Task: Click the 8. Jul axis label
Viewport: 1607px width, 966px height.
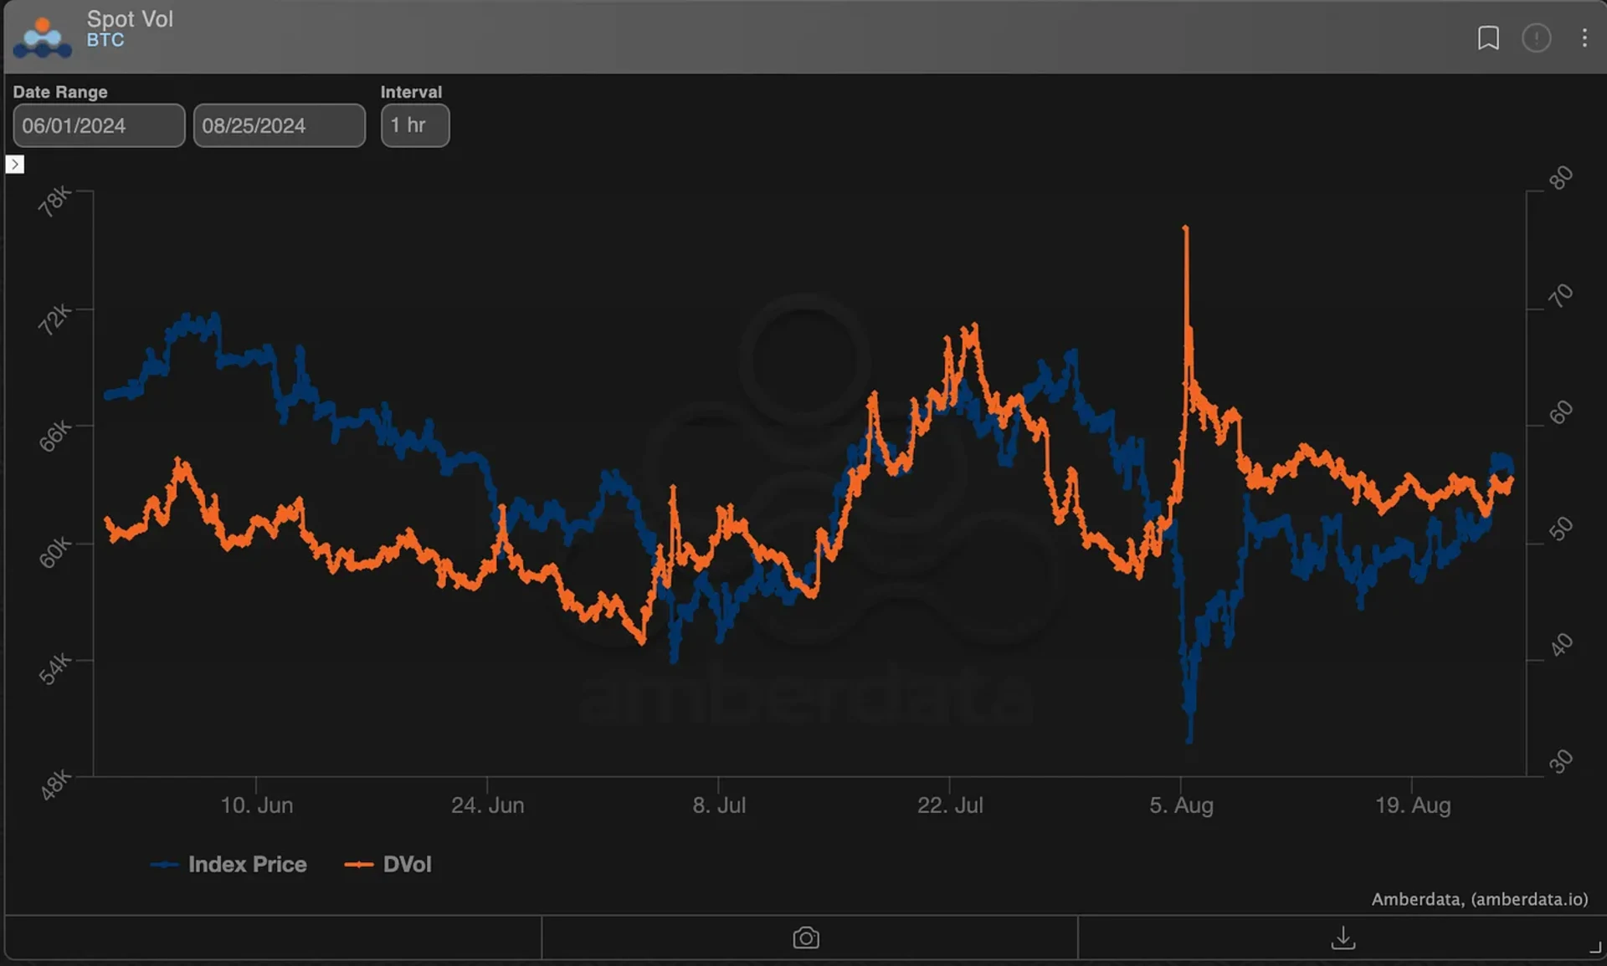Action: [x=719, y=805]
